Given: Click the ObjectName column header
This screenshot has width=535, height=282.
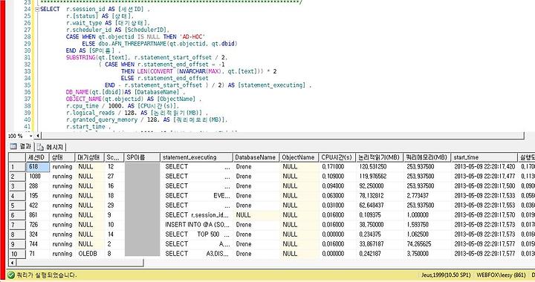Looking at the screenshot, I should pyautogui.click(x=299, y=157).
